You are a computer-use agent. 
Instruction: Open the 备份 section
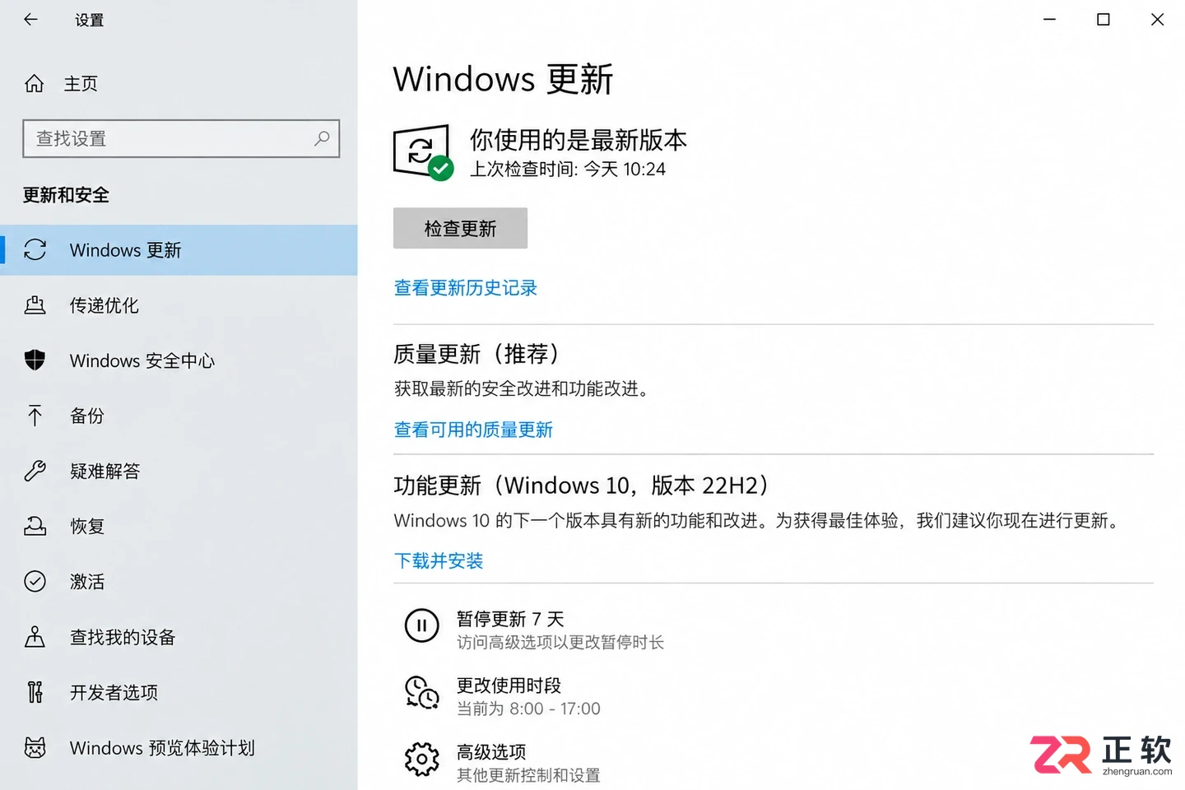(179, 416)
